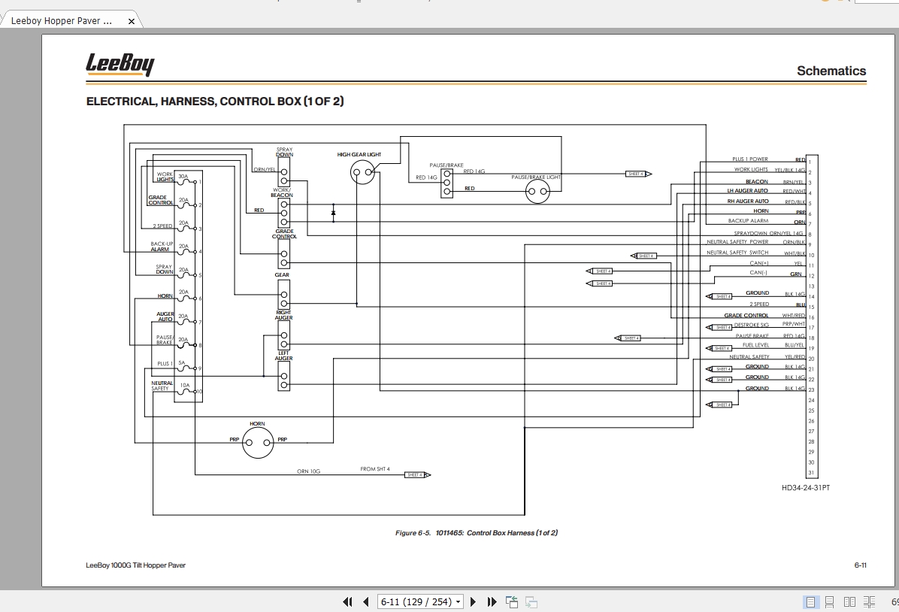Go to the previous page
899x612 pixels.
(x=366, y=601)
